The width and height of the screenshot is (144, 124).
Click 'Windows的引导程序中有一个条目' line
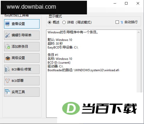[x=73, y=32]
